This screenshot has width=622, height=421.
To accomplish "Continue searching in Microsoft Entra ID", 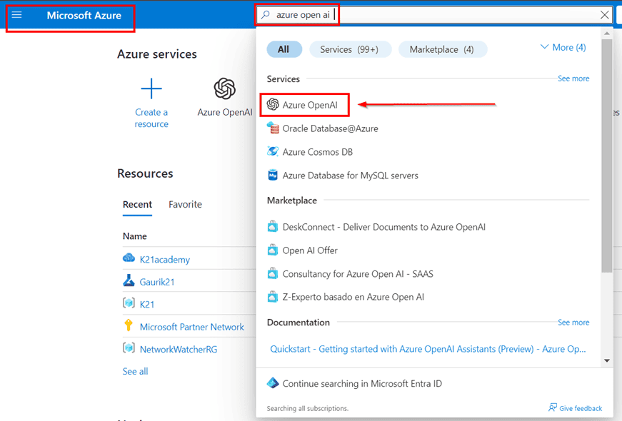I will [x=361, y=384].
